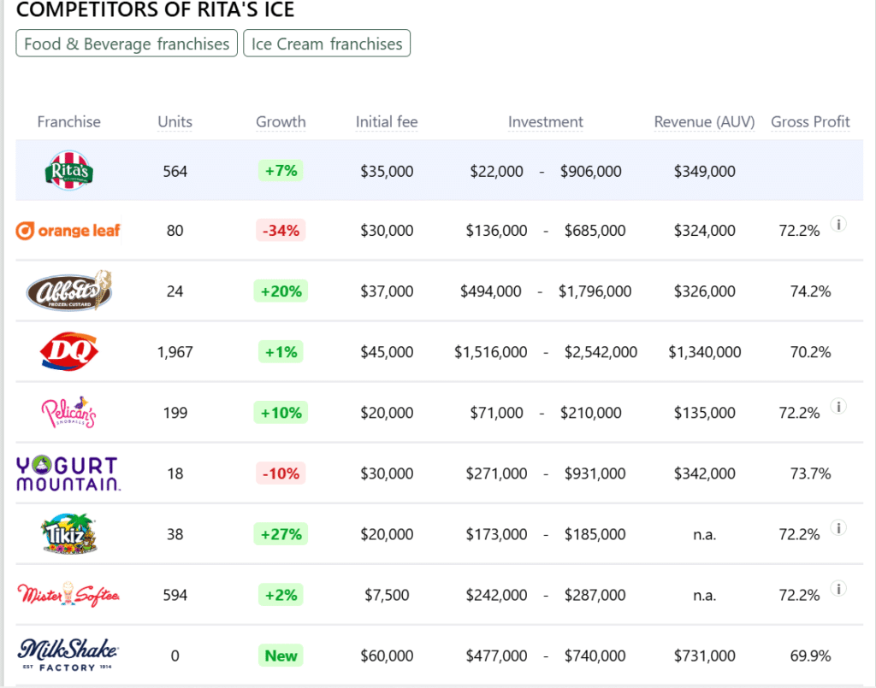Viewport: 876px width, 688px height.
Task: Select the $931,000 investment maximum
Action: (x=595, y=473)
